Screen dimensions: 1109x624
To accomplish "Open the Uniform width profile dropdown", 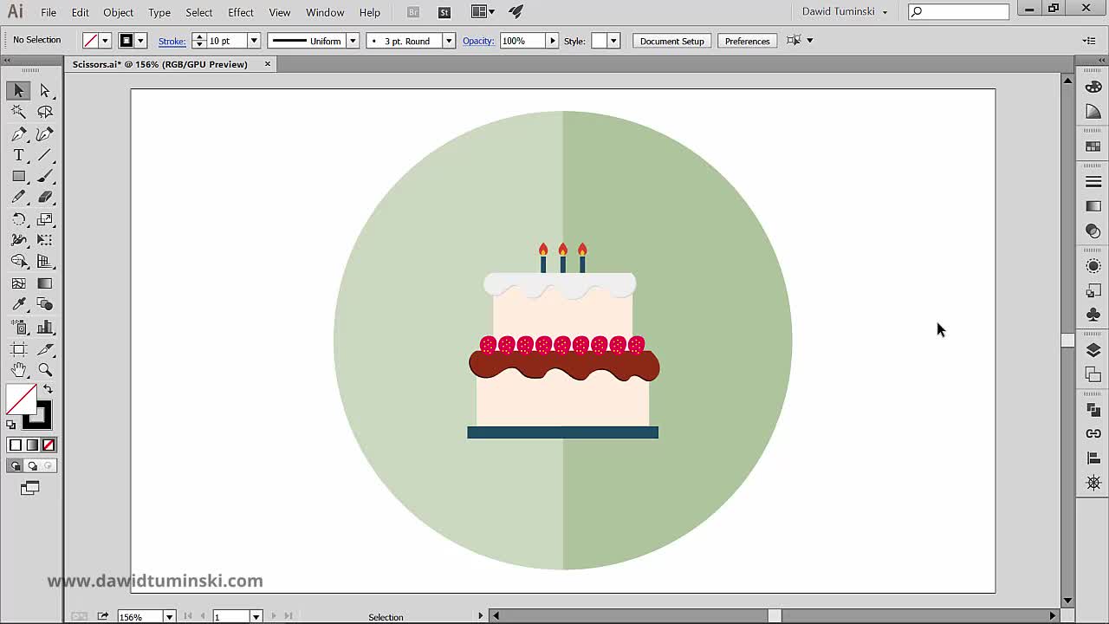I will [x=353, y=41].
